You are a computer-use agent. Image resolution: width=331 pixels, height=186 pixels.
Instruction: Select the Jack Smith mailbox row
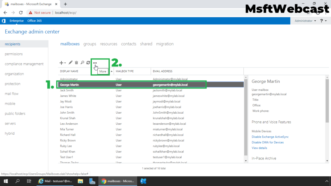[151, 90]
